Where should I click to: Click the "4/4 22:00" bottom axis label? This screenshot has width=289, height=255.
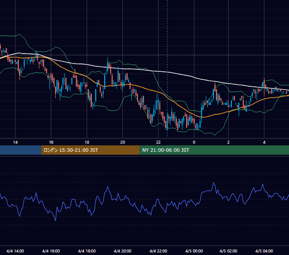[159, 251]
